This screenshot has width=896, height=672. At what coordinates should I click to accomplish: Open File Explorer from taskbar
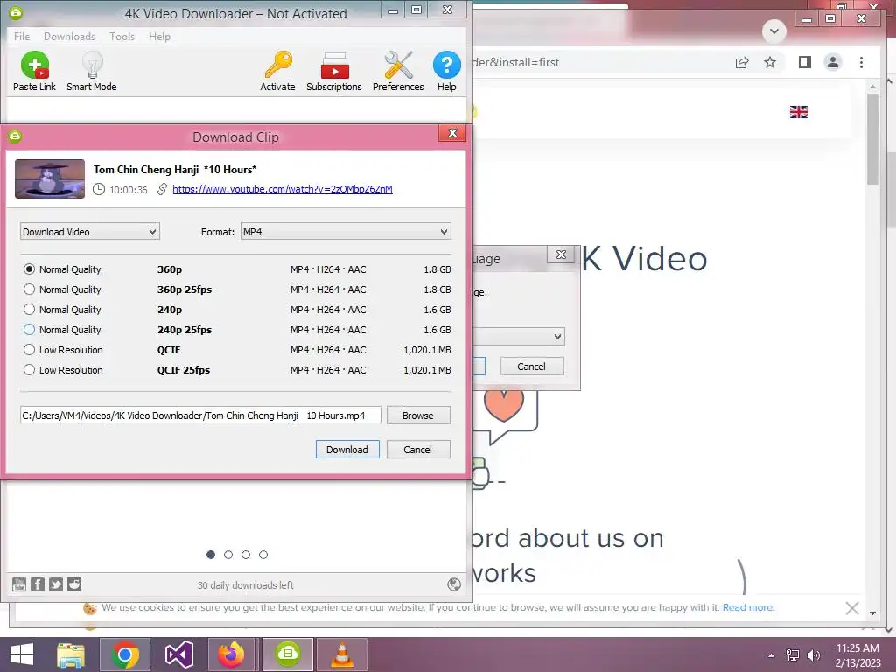71,654
